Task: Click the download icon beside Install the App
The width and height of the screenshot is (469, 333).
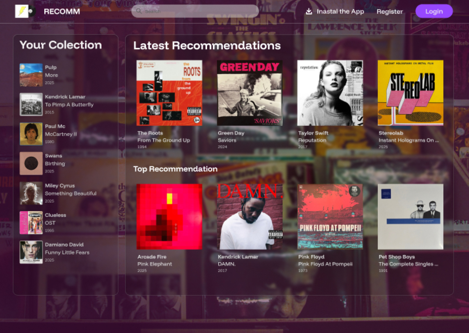Action: 309,11
